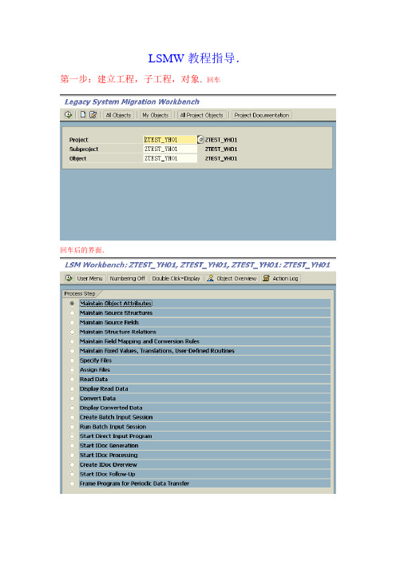The width and height of the screenshot is (396, 561).
Task: Click 'Maintain Field Mapping and Conversion Rules' text
Action: [140, 341]
